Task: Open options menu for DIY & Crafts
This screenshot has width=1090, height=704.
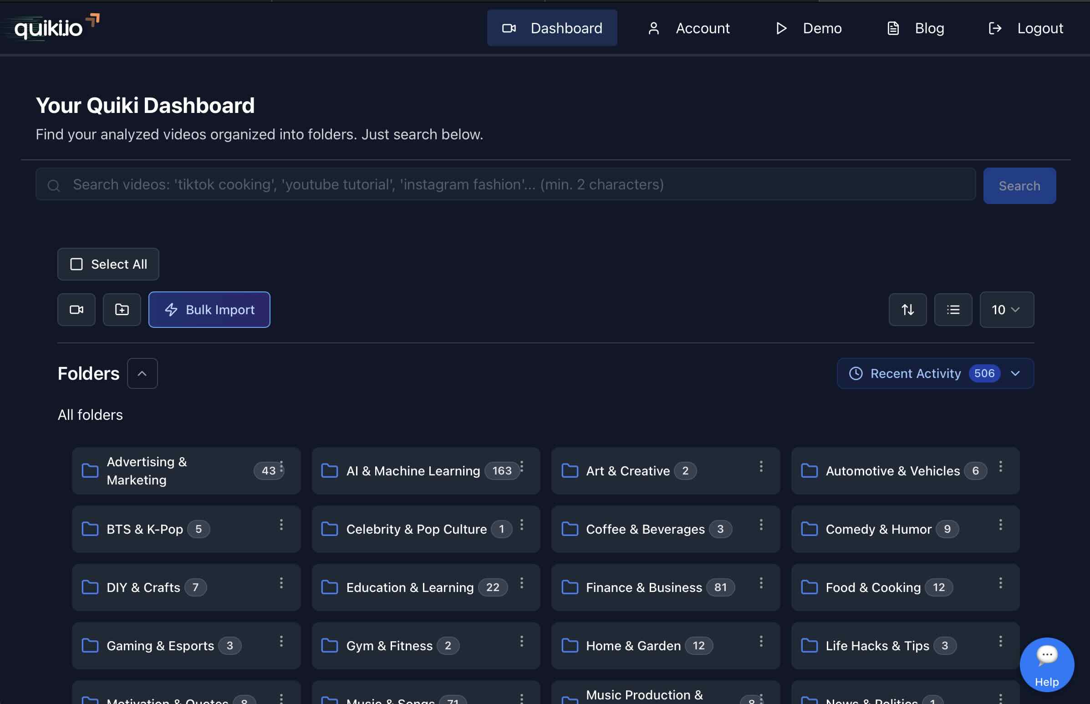Action: (x=281, y=583)
